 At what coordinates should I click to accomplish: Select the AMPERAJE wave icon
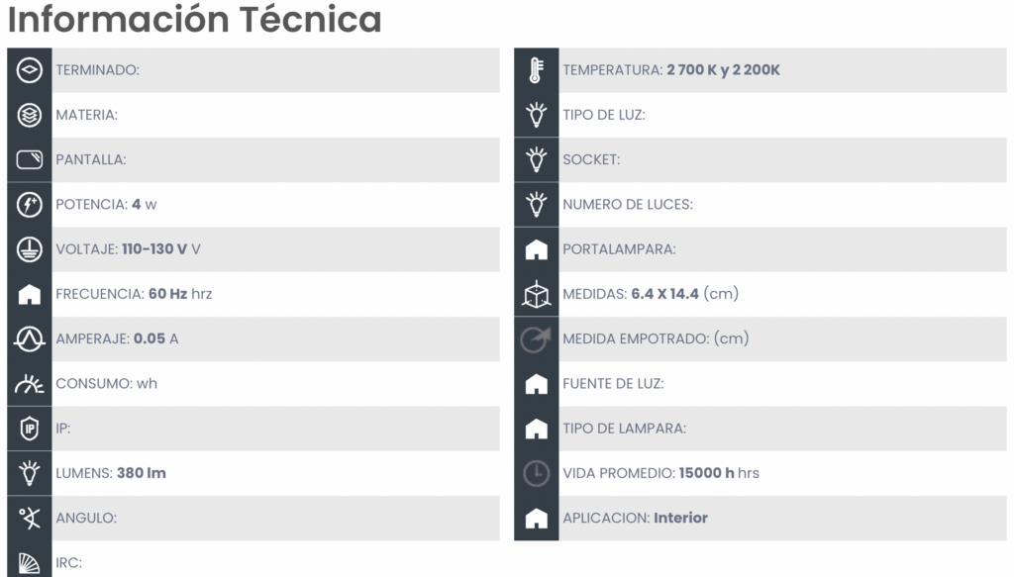(29, 339)
